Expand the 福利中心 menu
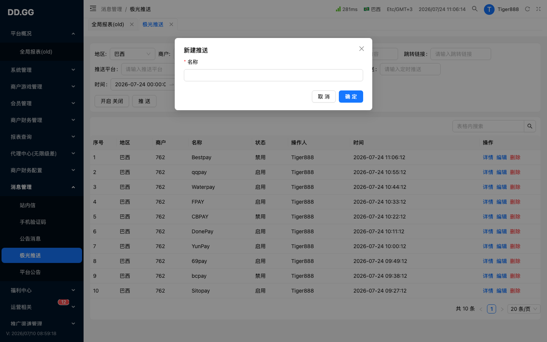Screen dimensions: 547x342 42,290
